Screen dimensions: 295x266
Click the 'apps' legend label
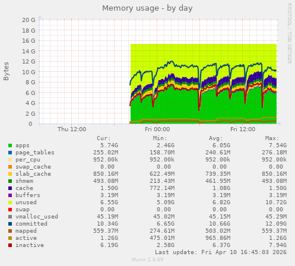(23, 145)
